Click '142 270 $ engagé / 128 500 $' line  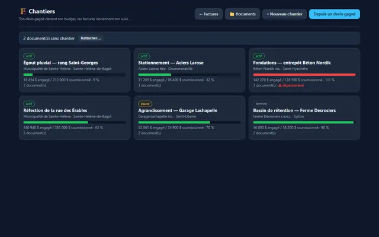pos(294,80)
